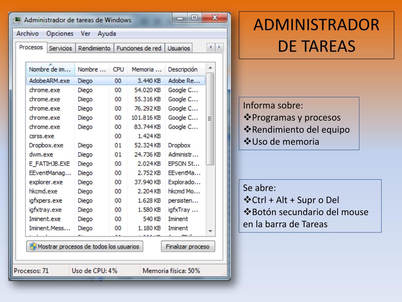The width and height of the screenshot is (402, 302).
Task: Sort by the Descripción column header
Action: tap(185, 69)
